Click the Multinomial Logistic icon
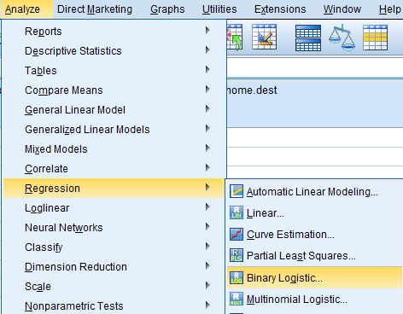 click(237, 299)
